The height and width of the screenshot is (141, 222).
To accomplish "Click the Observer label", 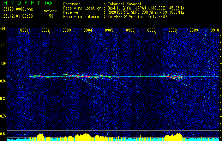I will click(72, 4).
